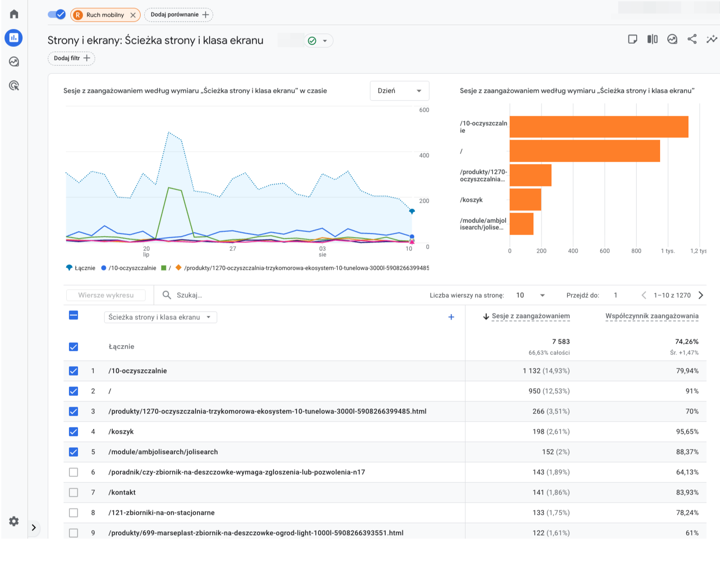The width and height of the screenshot is (720, 567).
Task: Open the Dzień granularity dropdown
Action: click(399, 91)
